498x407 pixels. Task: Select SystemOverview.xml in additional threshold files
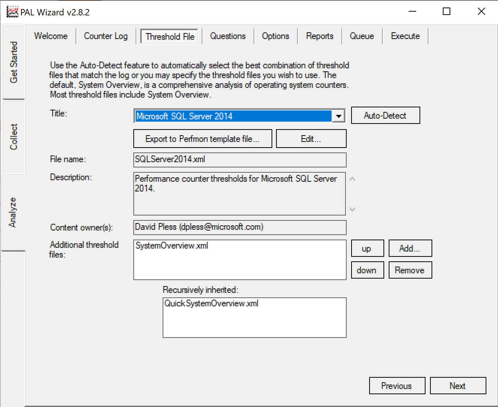point(171,245)
